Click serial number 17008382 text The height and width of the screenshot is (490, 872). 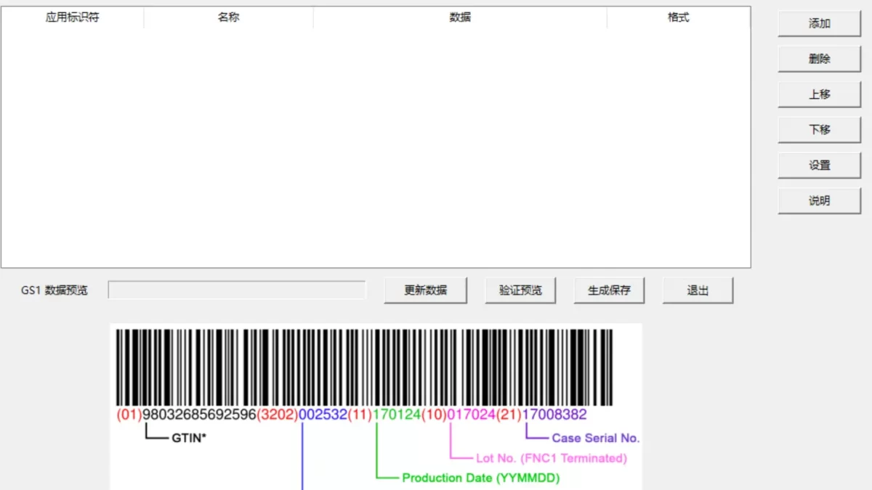(x=554, y=415)
